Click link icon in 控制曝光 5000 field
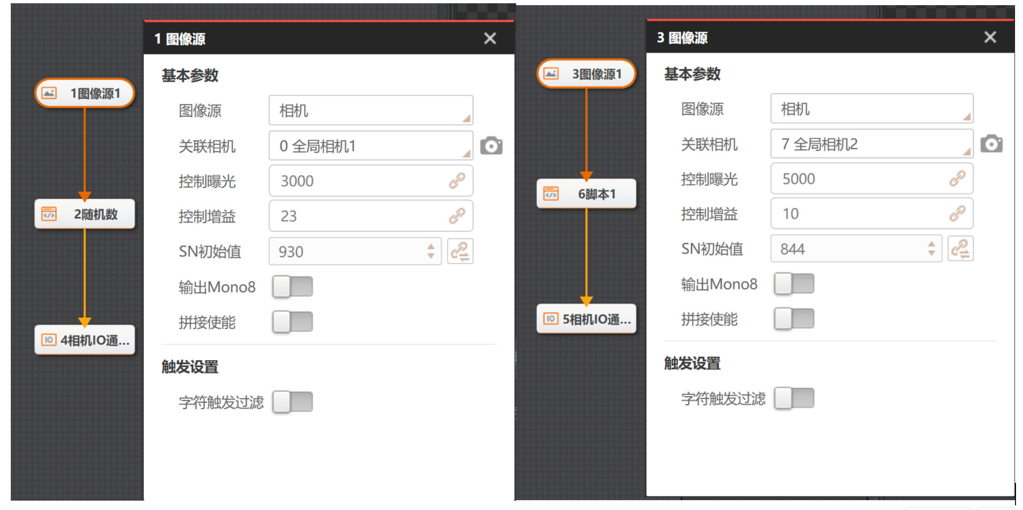Image resolution: width=1023 pixels, height=510 pixels. click(957, 178)
